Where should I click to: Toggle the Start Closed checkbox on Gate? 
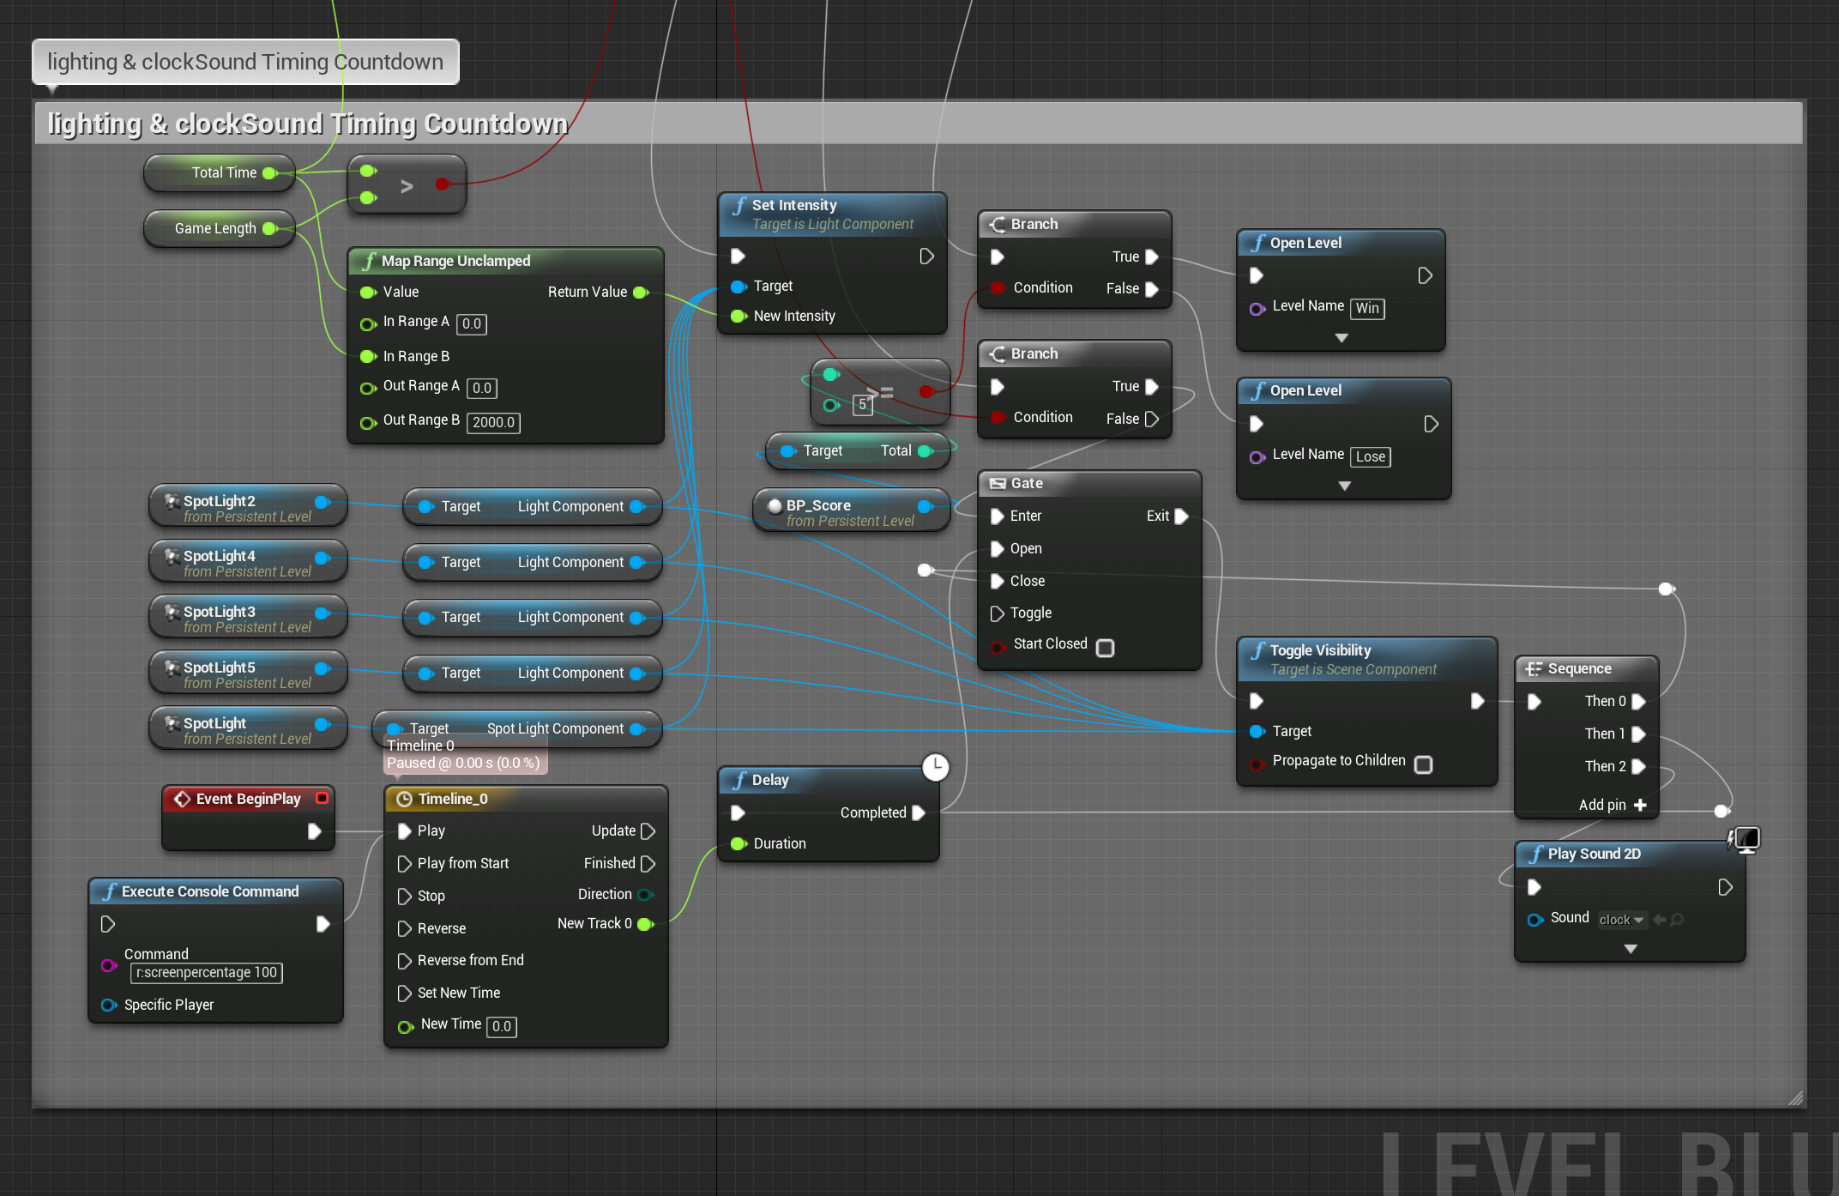point(1106,648)
